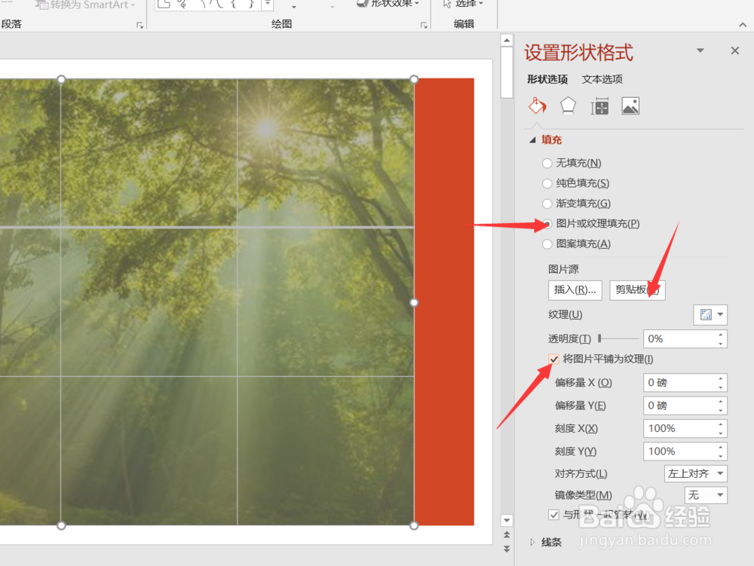Collapse the 填充 section

tap(532, 140)
